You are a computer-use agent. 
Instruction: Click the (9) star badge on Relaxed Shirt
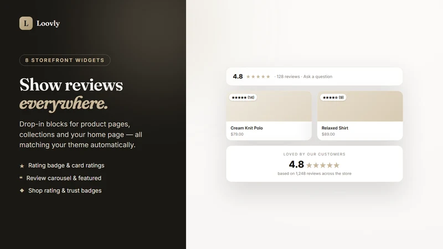333,97
